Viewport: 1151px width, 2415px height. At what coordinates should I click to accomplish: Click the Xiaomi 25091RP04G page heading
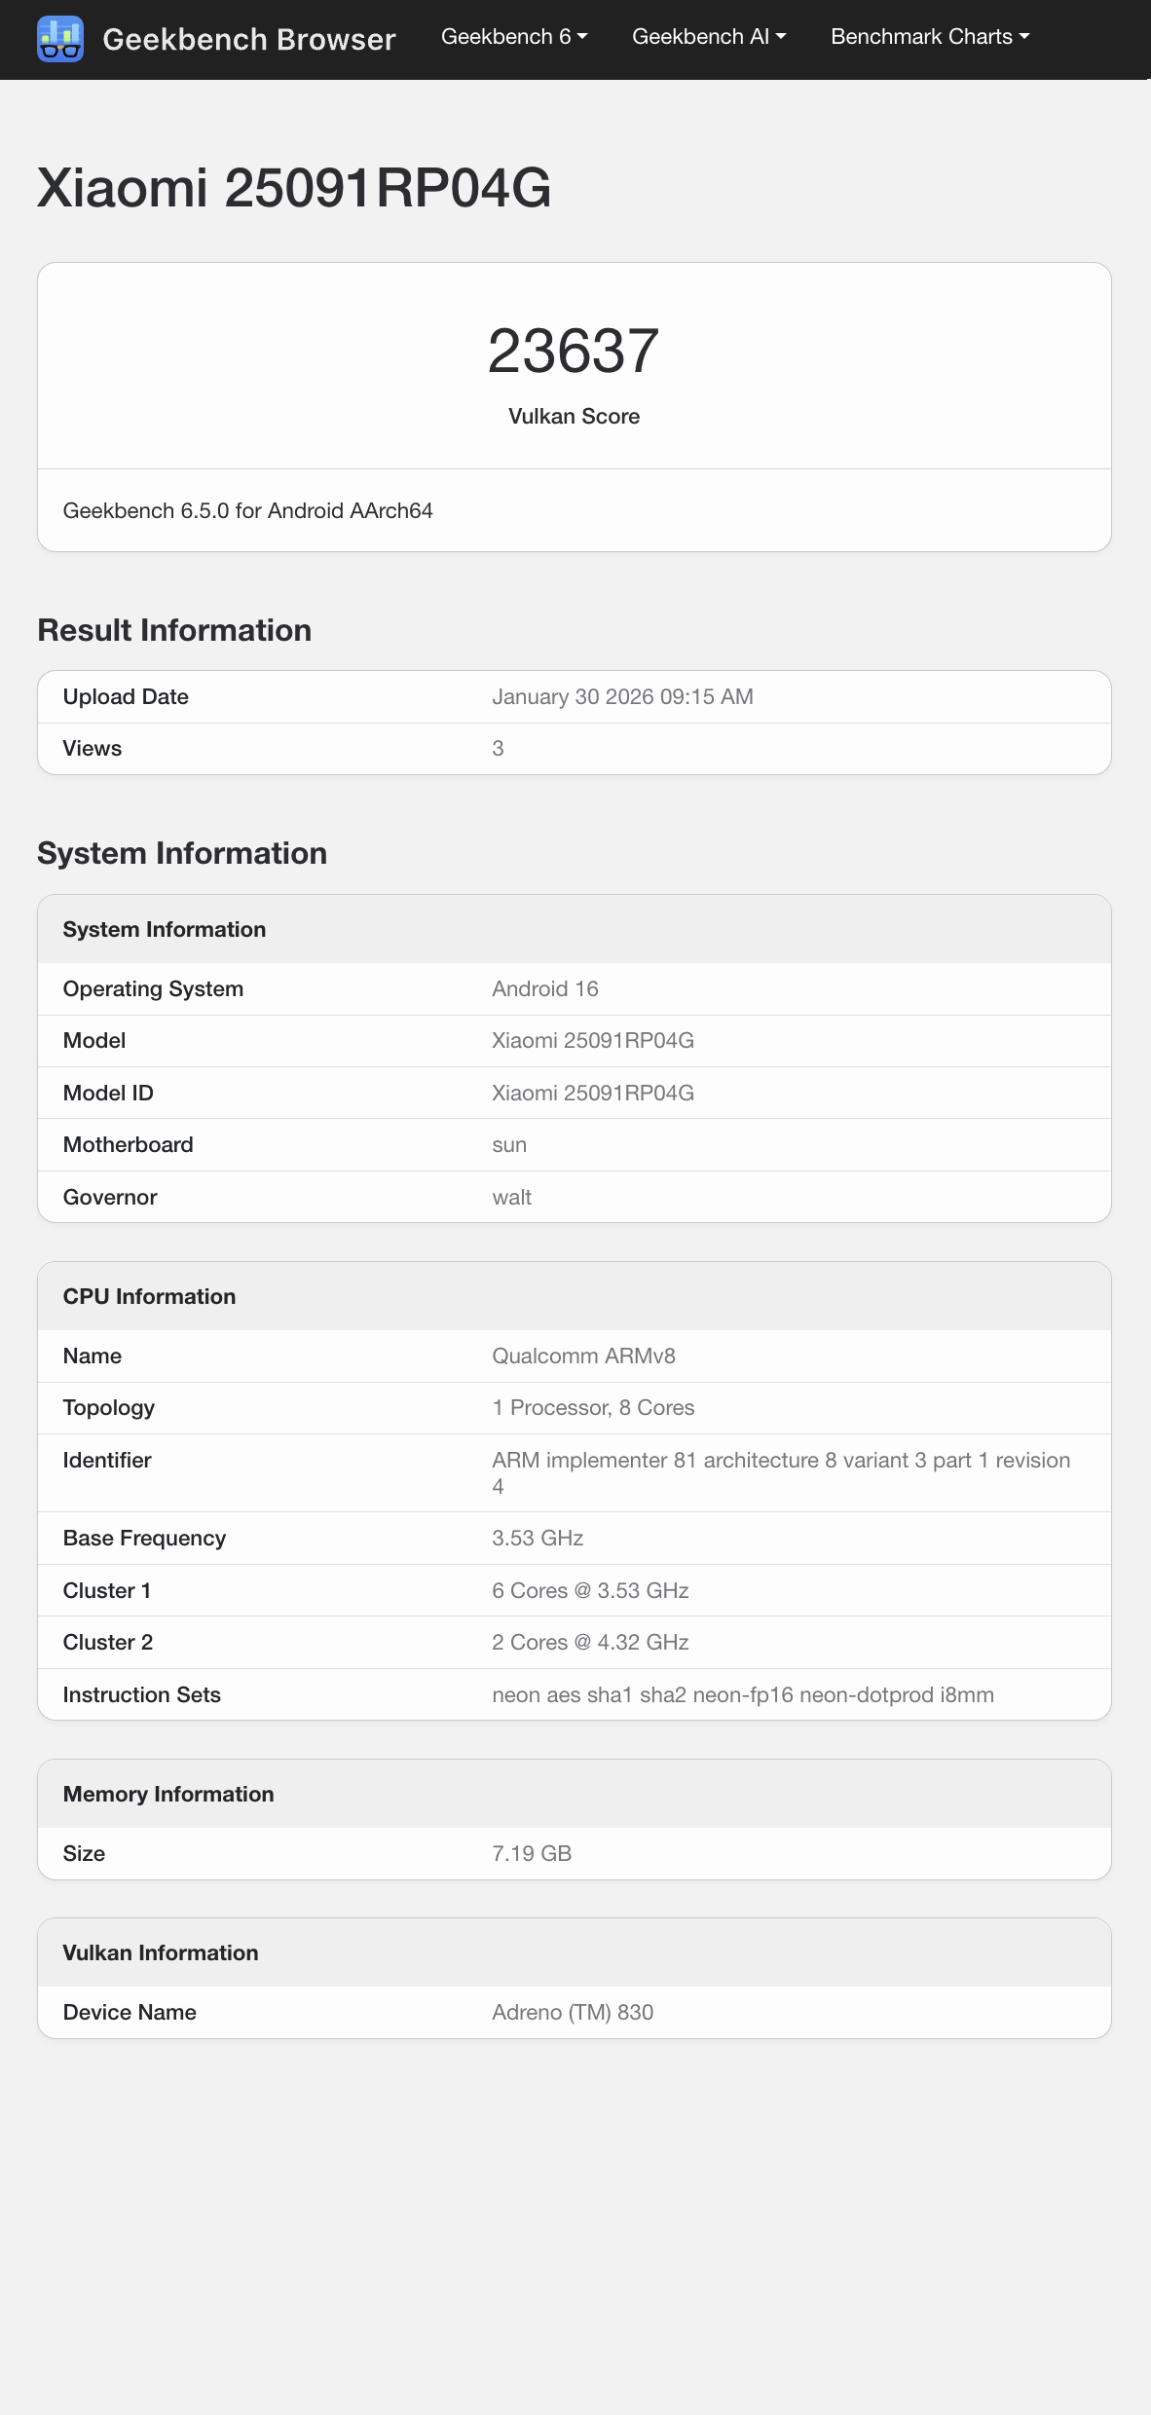(x=294, y=188)
